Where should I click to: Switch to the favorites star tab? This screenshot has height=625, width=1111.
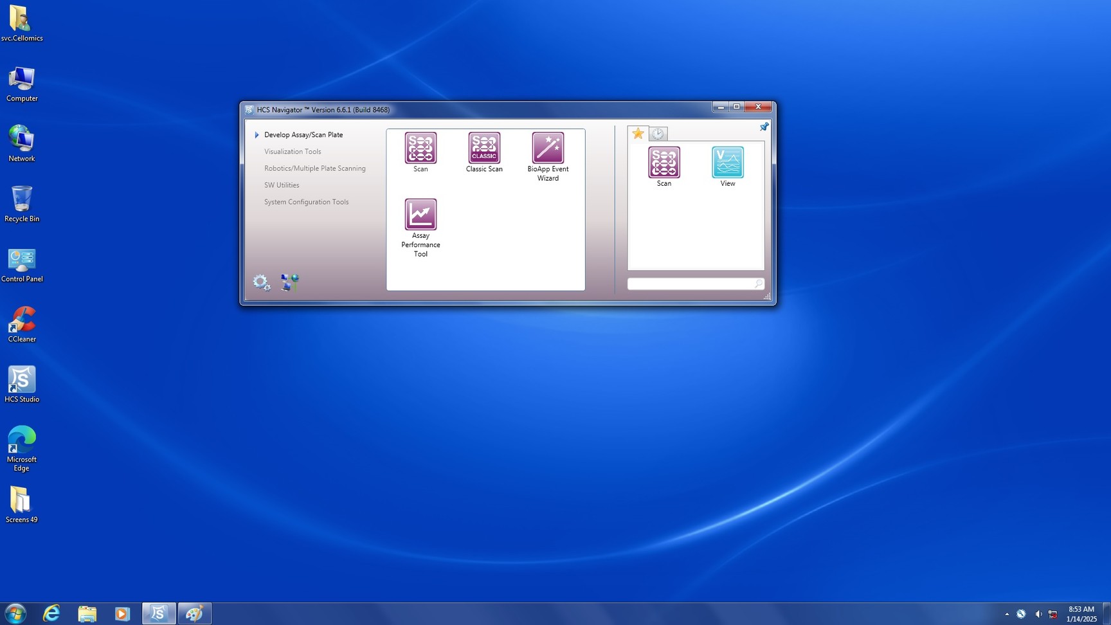point(638,134)
